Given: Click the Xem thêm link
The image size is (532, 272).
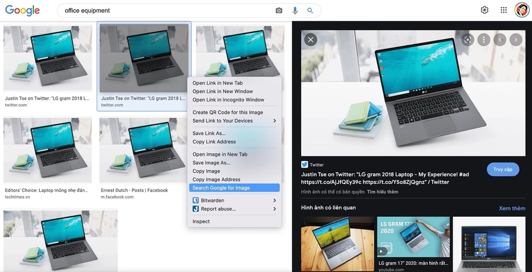Looking at the screenshot, I should coord(512,208).
